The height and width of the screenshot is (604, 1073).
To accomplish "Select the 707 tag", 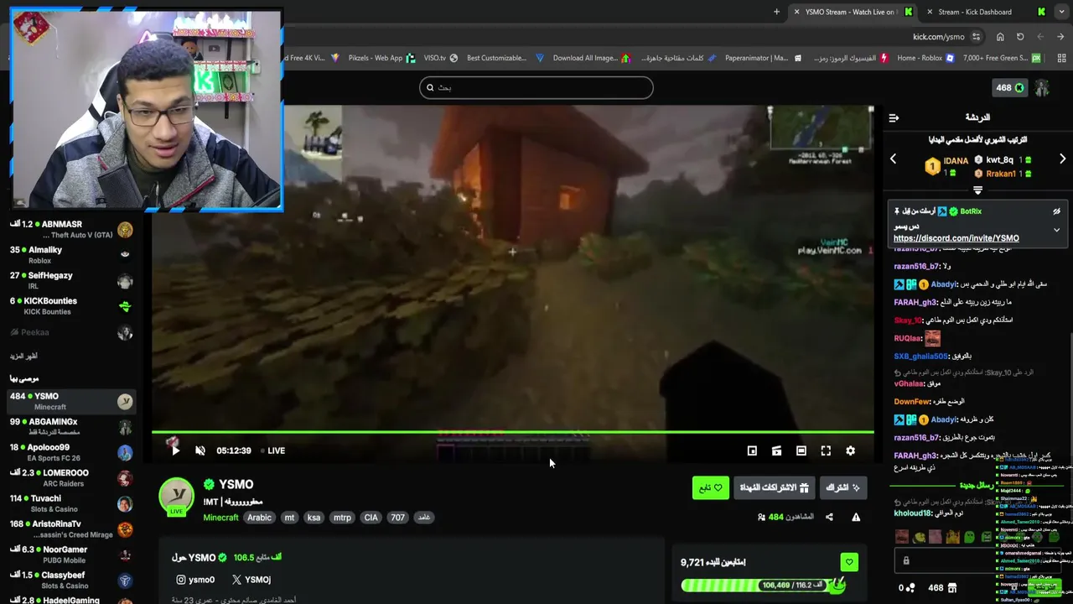I will 397,518.
